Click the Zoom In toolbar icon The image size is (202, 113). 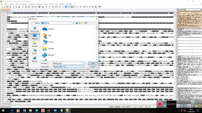[46, 7]
